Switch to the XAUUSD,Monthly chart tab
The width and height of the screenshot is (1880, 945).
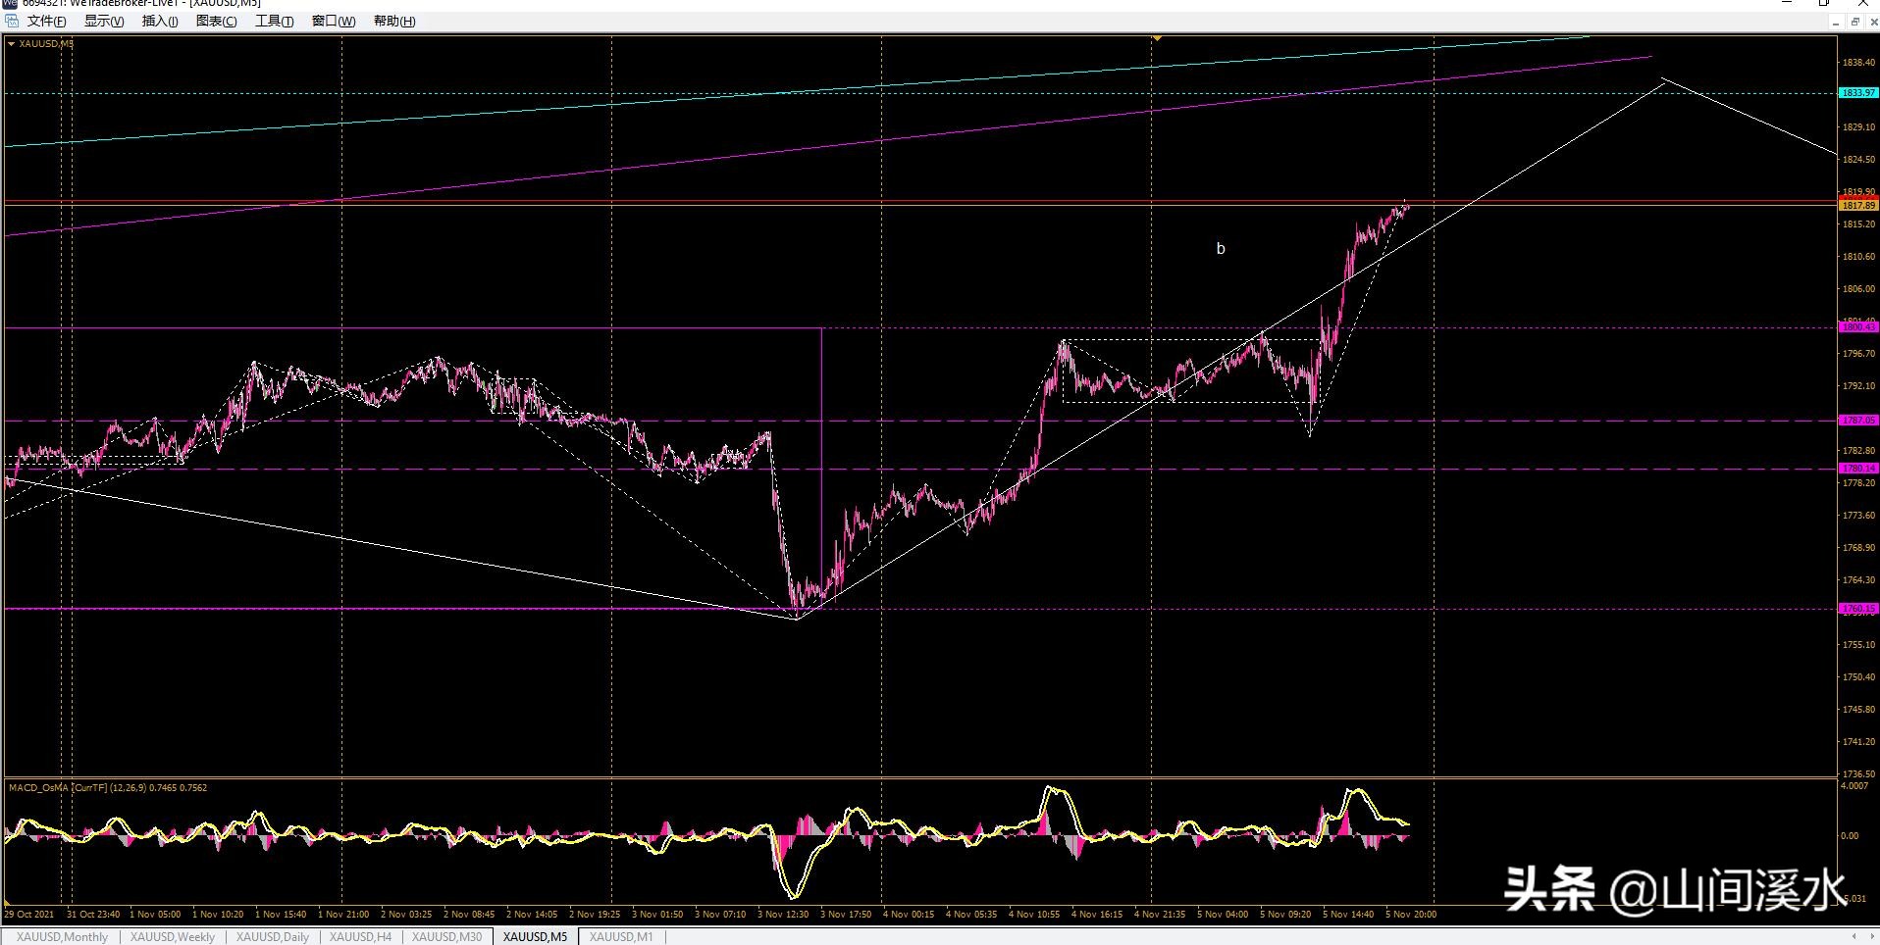62,937
